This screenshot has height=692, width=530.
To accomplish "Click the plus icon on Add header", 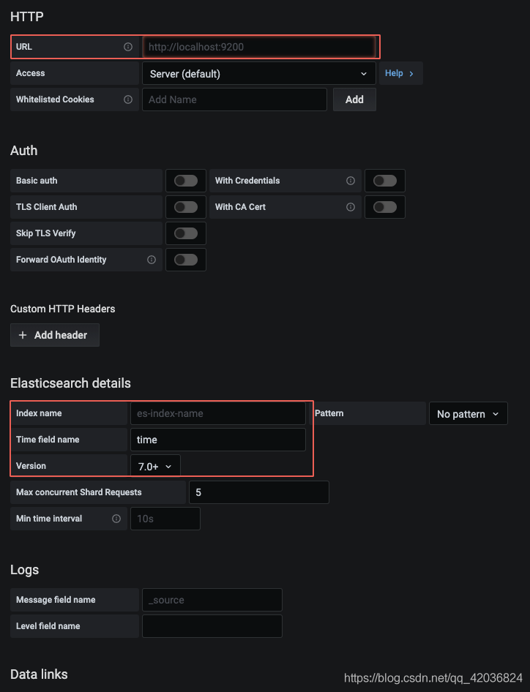I will click(23, 336).
